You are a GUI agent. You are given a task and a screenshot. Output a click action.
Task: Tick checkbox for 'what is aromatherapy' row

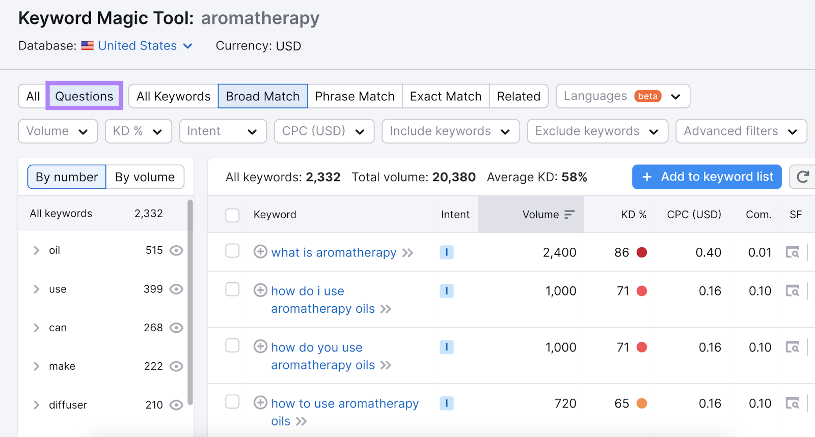[x=232, y=251]
